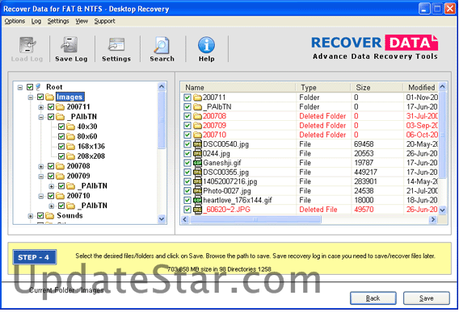Click the Images folder icon in tree
459x312 pixels.
[x=50, y=97]
